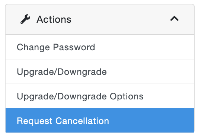This screenshot has width=201, height=137.
Task: Click the Actions panel header title
Action: (54, 19)
